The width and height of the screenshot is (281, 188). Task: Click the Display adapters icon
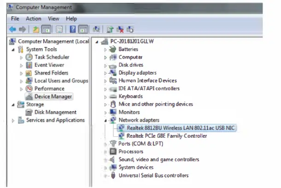pos(113,73)
